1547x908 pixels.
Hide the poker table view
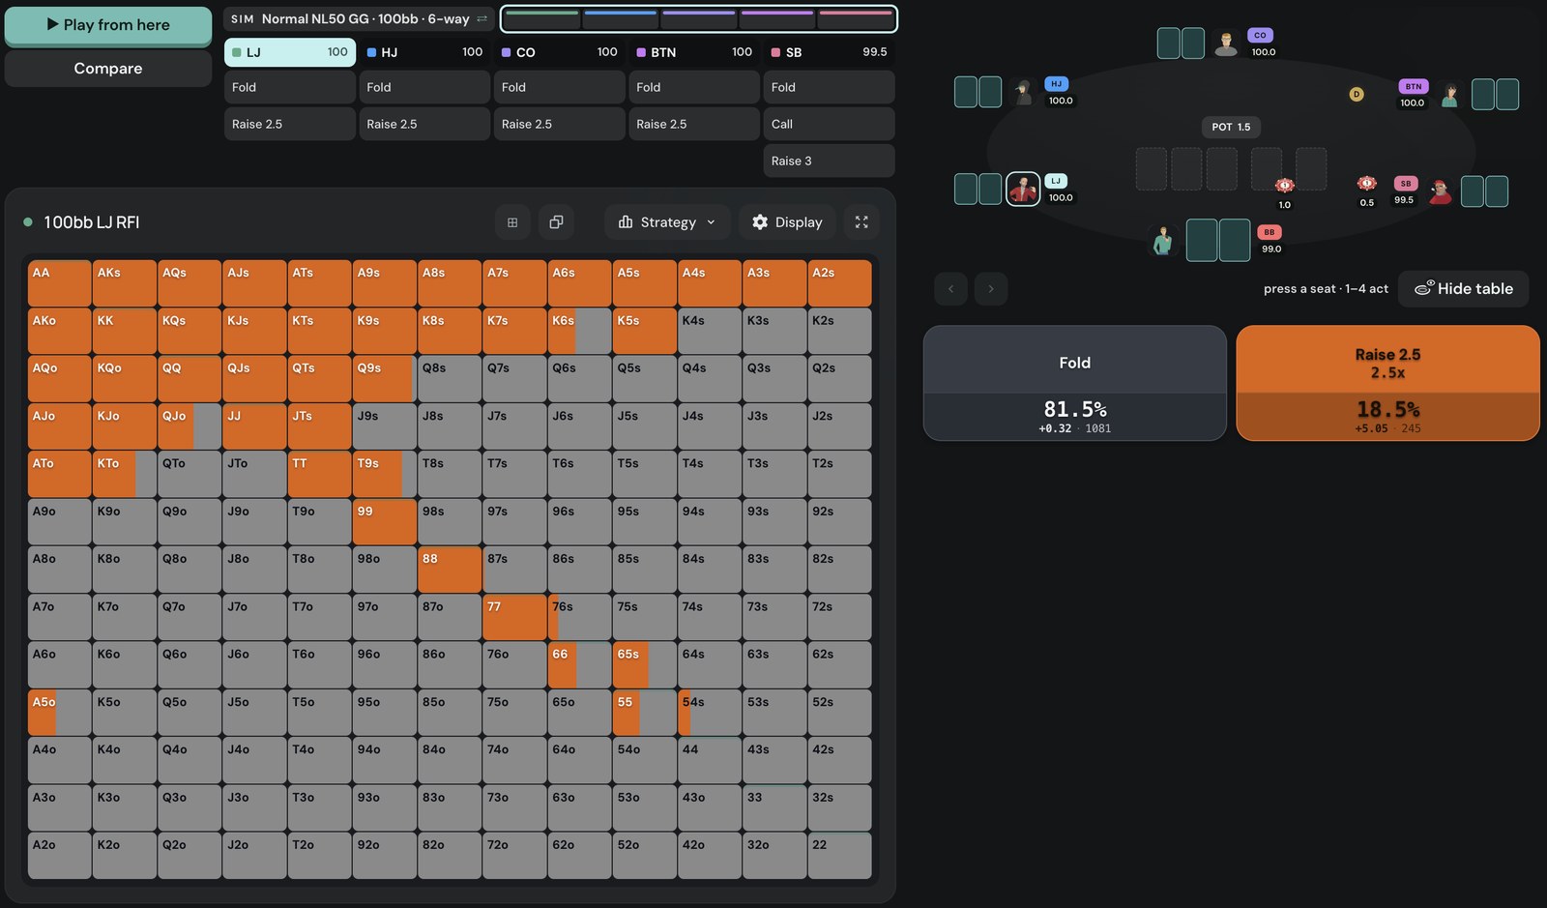1464,288
